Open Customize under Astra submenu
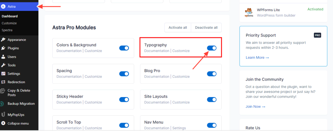Screen dimensions: 333x131 point(9,23)
